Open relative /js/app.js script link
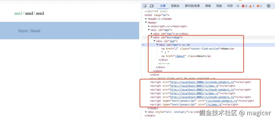Viewport: 275px width, 121px height. pos(214,104)
